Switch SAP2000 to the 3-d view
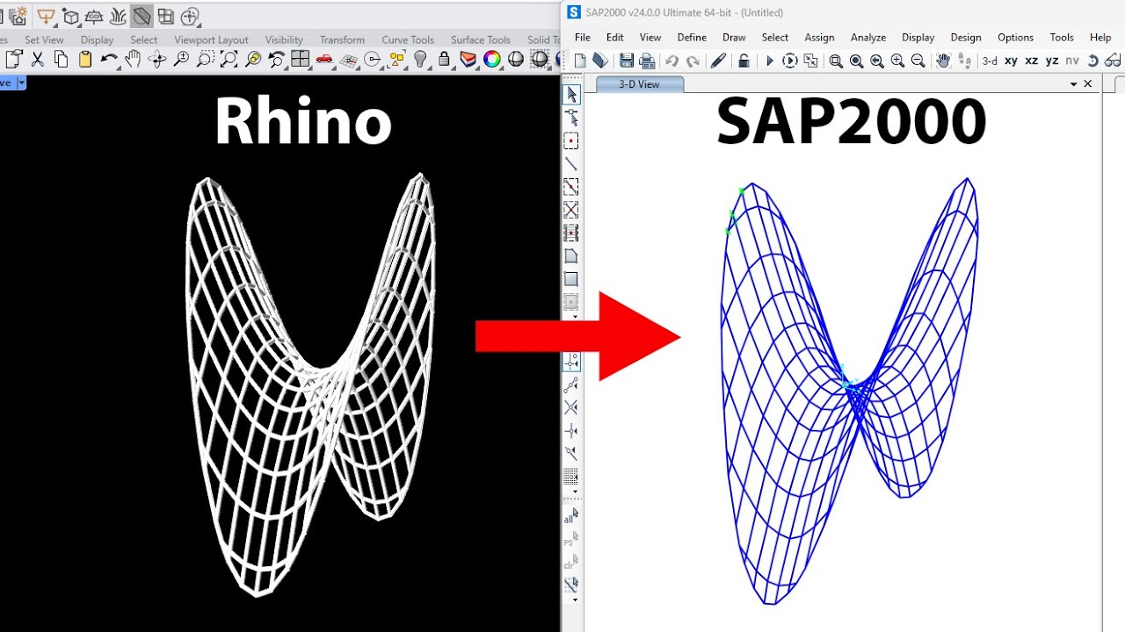 (x=990, y=61)
